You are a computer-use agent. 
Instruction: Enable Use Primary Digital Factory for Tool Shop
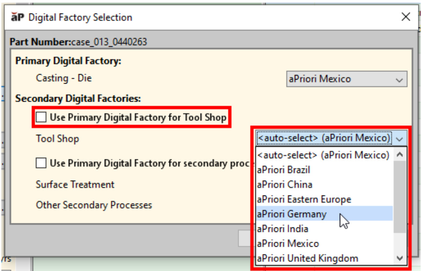click(x=41, y=117)
